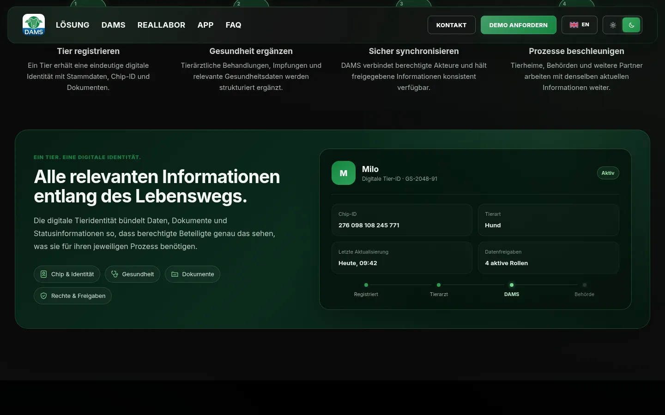The height and width of the screenshot is (415, 665).
Task: Select the Behörde step dot
Action: (585, 285)
